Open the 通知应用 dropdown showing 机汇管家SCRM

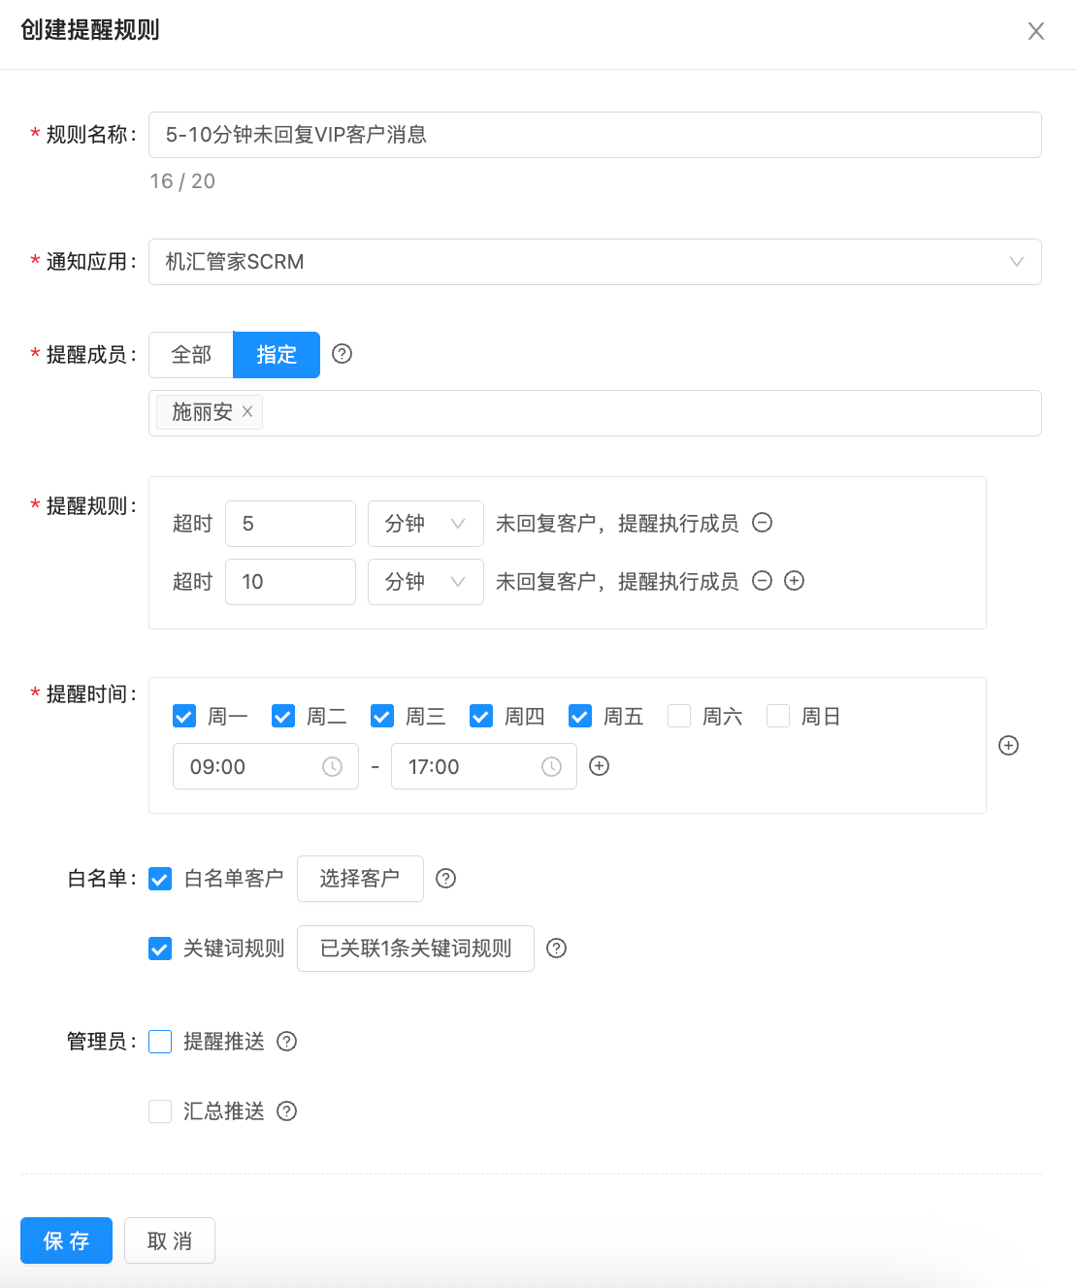click(x=594, y=262)
